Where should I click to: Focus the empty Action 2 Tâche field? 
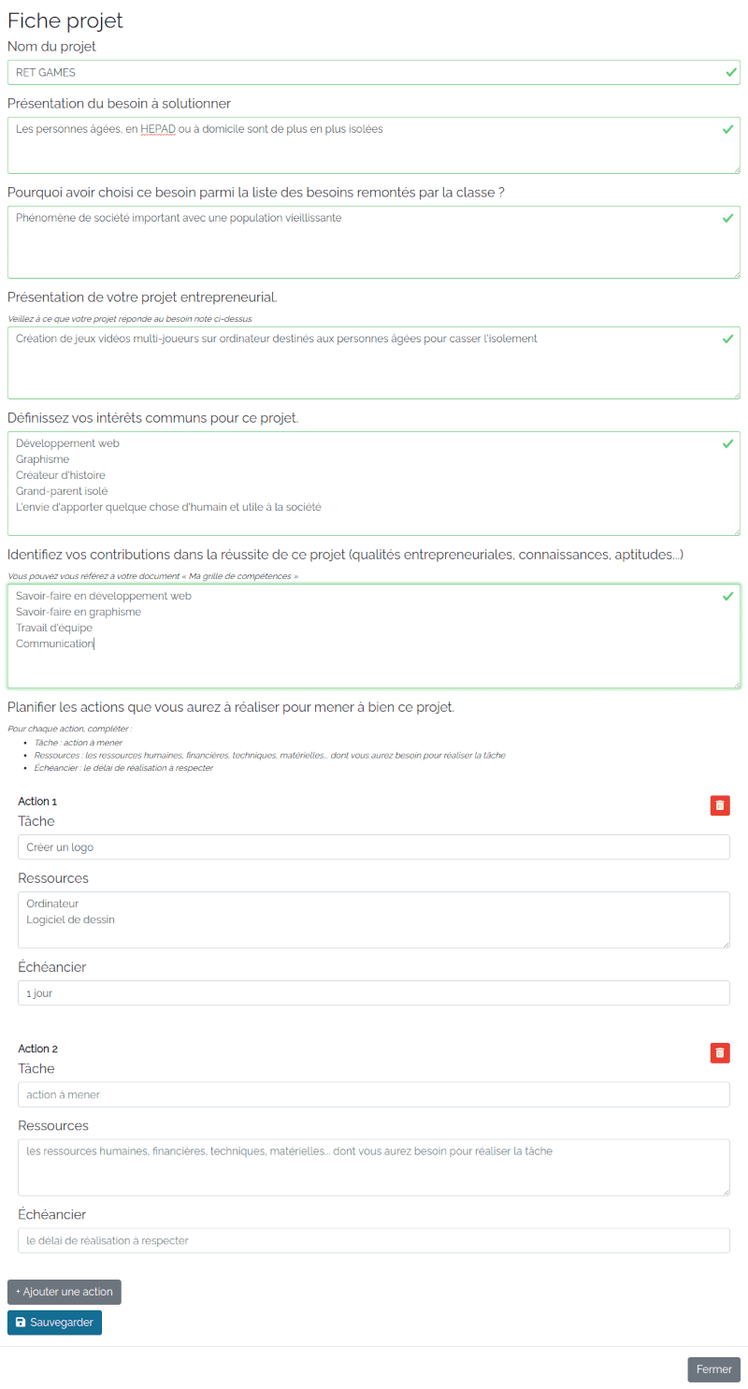pyautogui.click(x=373, y=1094)
